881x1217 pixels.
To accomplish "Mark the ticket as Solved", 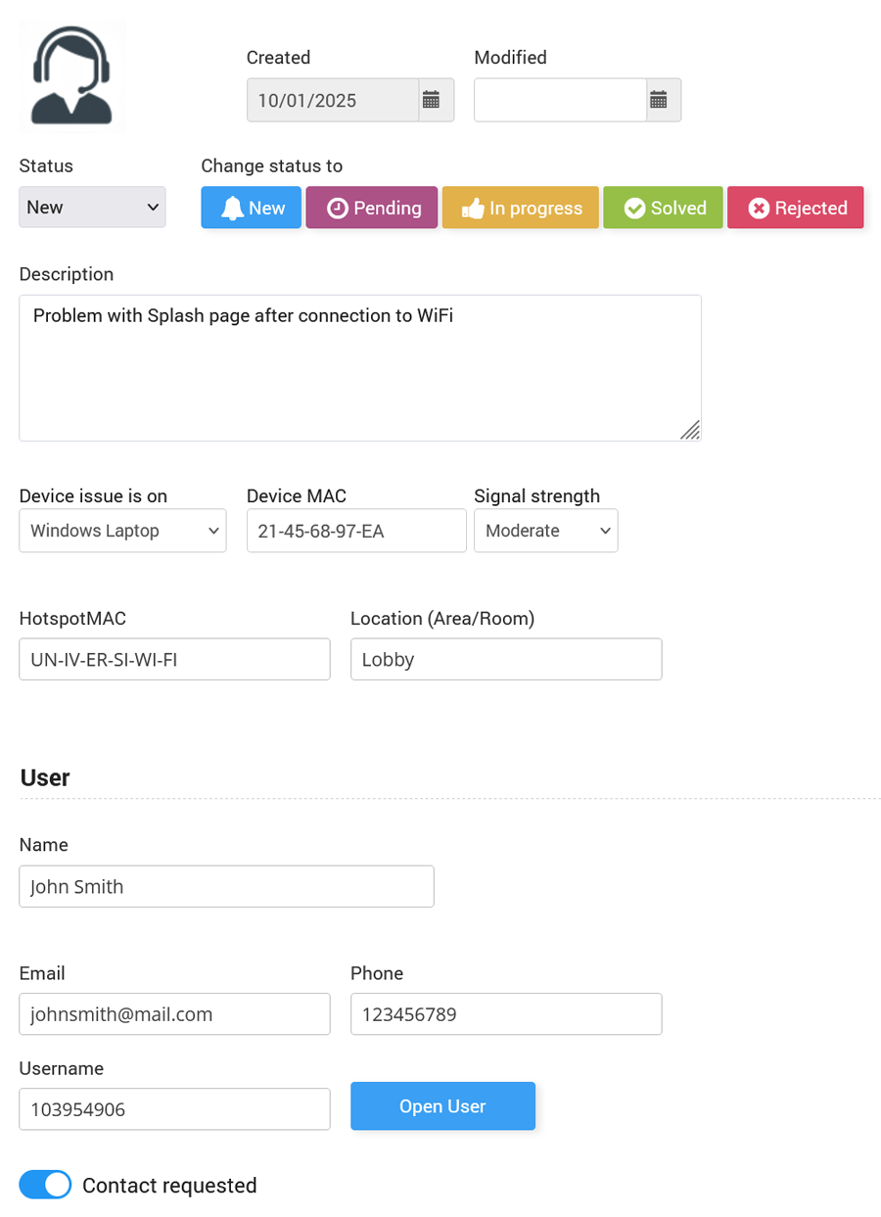I will point(663,208).
